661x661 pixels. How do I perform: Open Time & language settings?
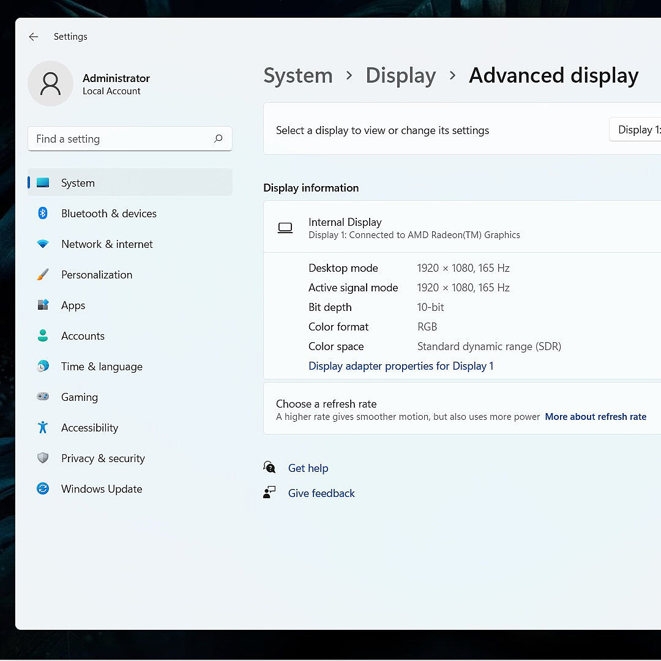tap(102, 367)
